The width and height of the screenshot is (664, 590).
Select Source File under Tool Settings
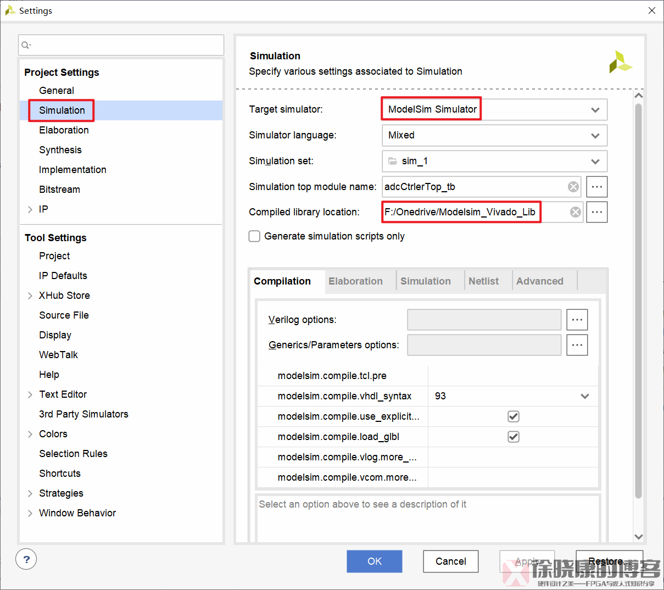(x=64, y=315)
